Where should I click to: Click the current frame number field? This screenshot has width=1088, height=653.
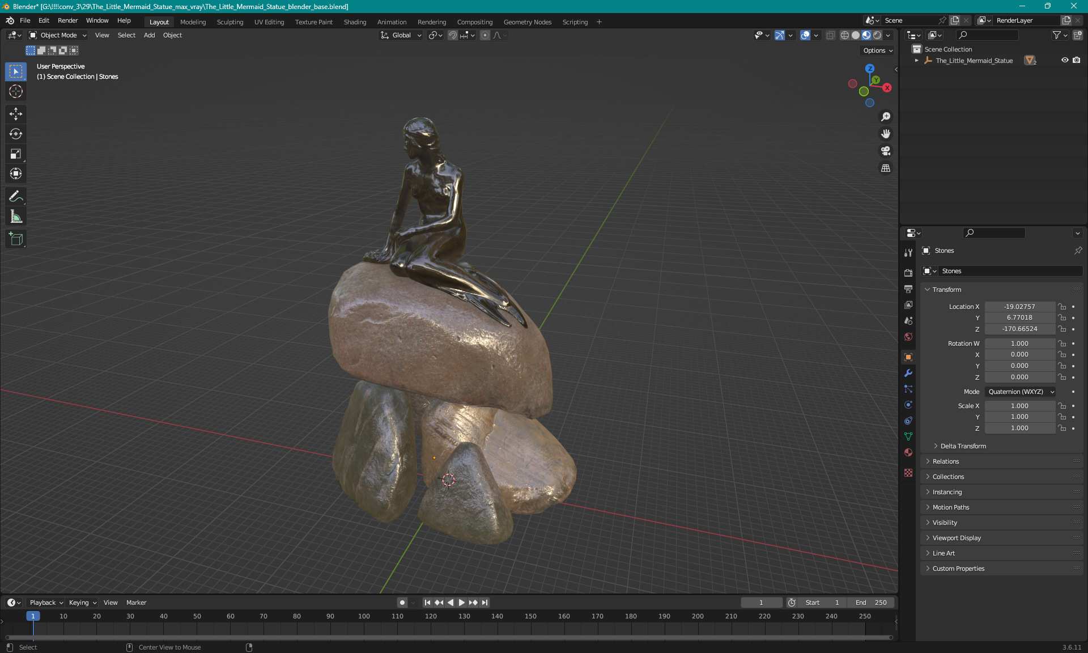pos(761,603)
